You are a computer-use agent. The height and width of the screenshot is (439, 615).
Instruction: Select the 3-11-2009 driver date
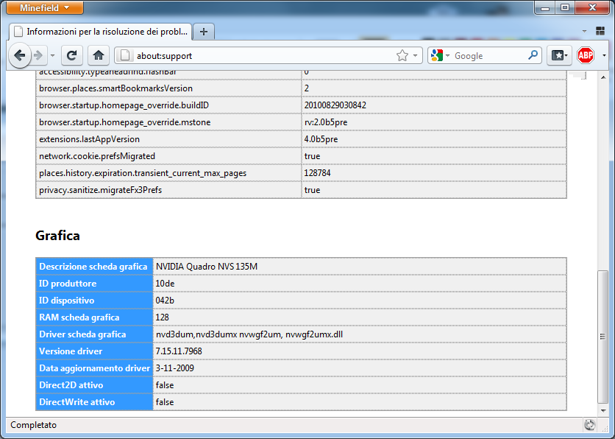tap(175, 368)
